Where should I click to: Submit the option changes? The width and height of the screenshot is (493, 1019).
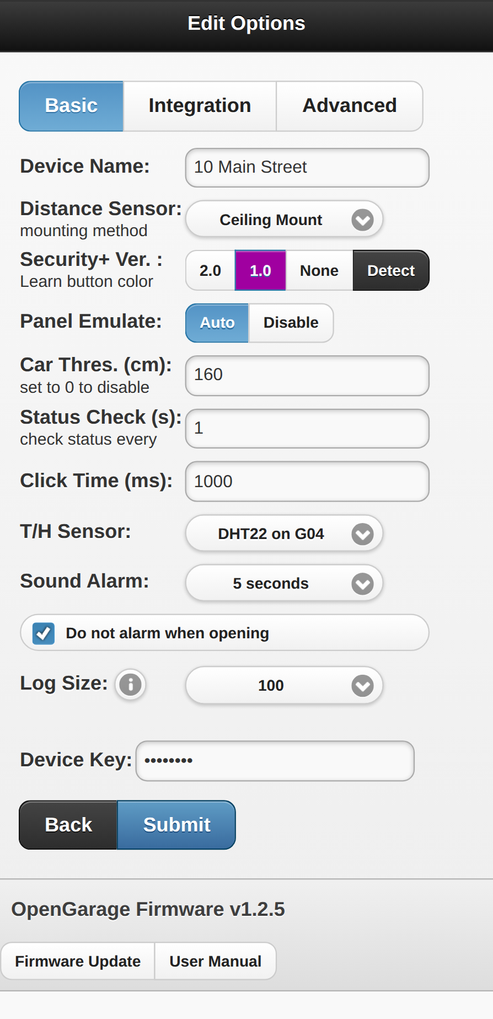[176, 825]
